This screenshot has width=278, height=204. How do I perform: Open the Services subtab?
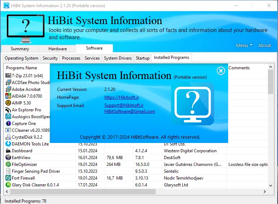92,58
